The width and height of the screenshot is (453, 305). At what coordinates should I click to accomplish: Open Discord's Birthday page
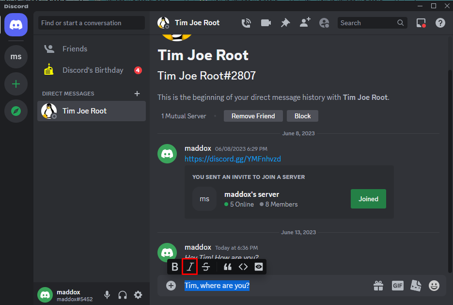pyautogui.click(x=92, y=70)
